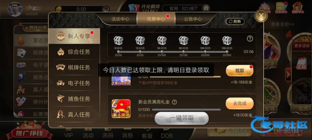
Task: Click the 领取 claim button
Action: (x=239, y=71)
